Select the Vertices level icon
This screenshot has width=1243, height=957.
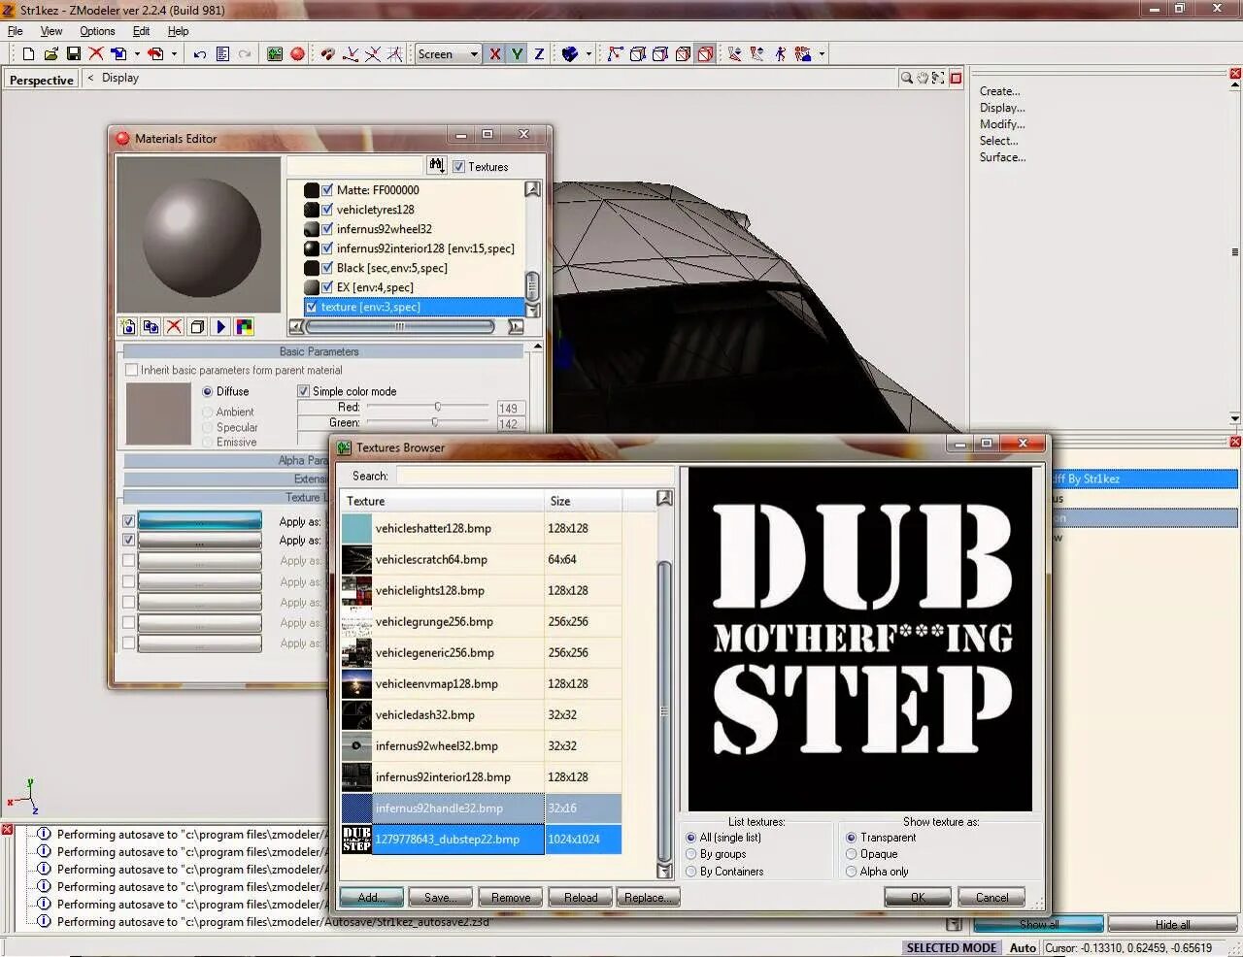pyautogui.click(x=615, y=54)
